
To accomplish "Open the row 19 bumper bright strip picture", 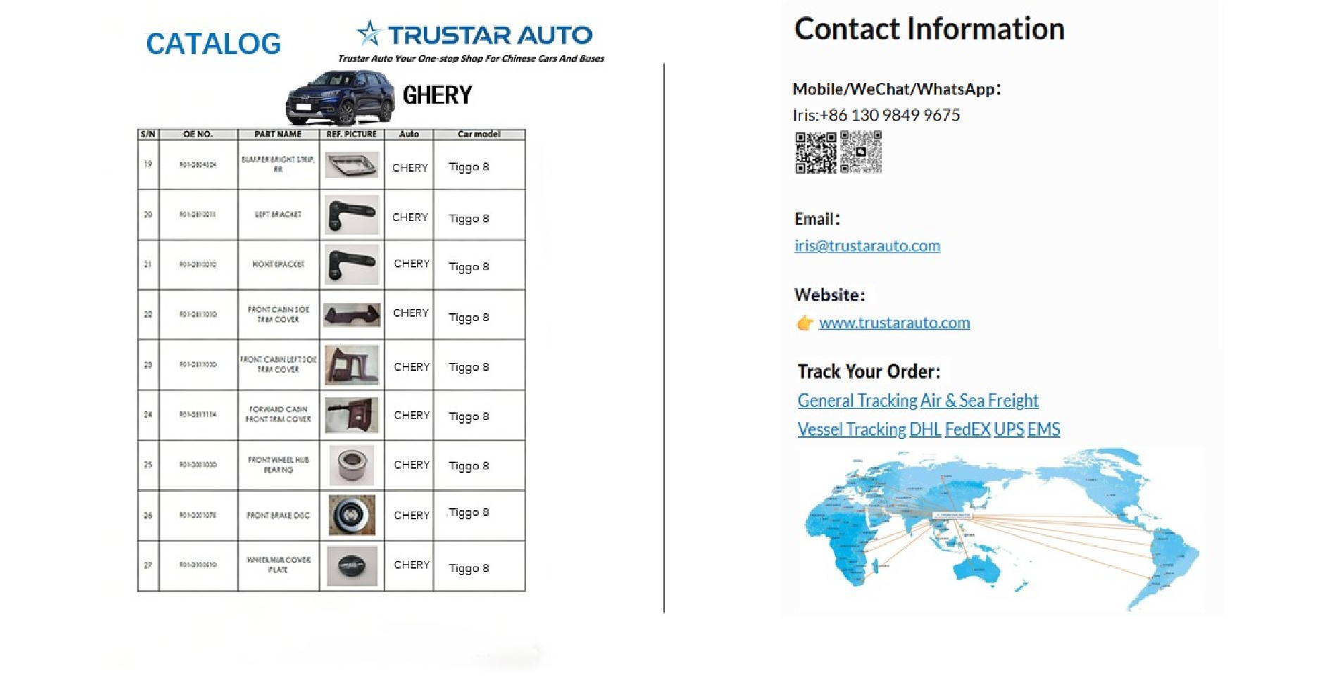I will (351, 165).
